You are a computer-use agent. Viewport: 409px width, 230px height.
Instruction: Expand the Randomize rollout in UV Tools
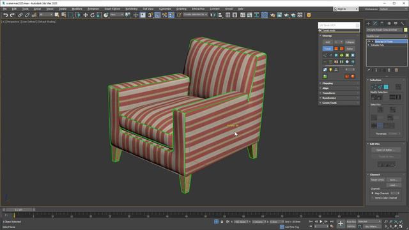329,98
